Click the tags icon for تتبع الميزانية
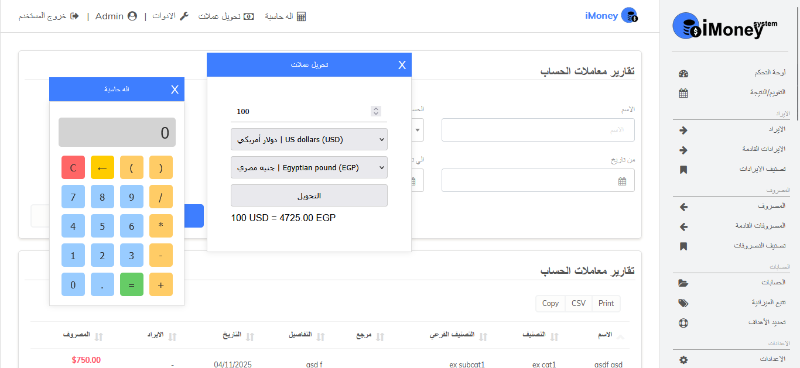Image resolution: width=800 pixels, height=368 pixels. 683,303
